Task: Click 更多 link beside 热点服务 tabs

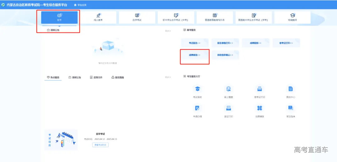Action: (168, 77)
